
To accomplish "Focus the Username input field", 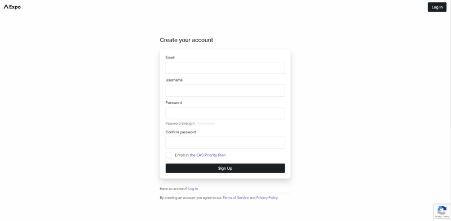I will pyautogui.click(x=225, y=91).
